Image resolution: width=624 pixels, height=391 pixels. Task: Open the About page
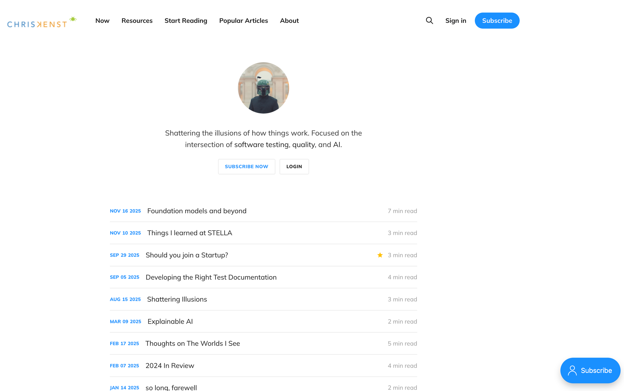(289, 21)
